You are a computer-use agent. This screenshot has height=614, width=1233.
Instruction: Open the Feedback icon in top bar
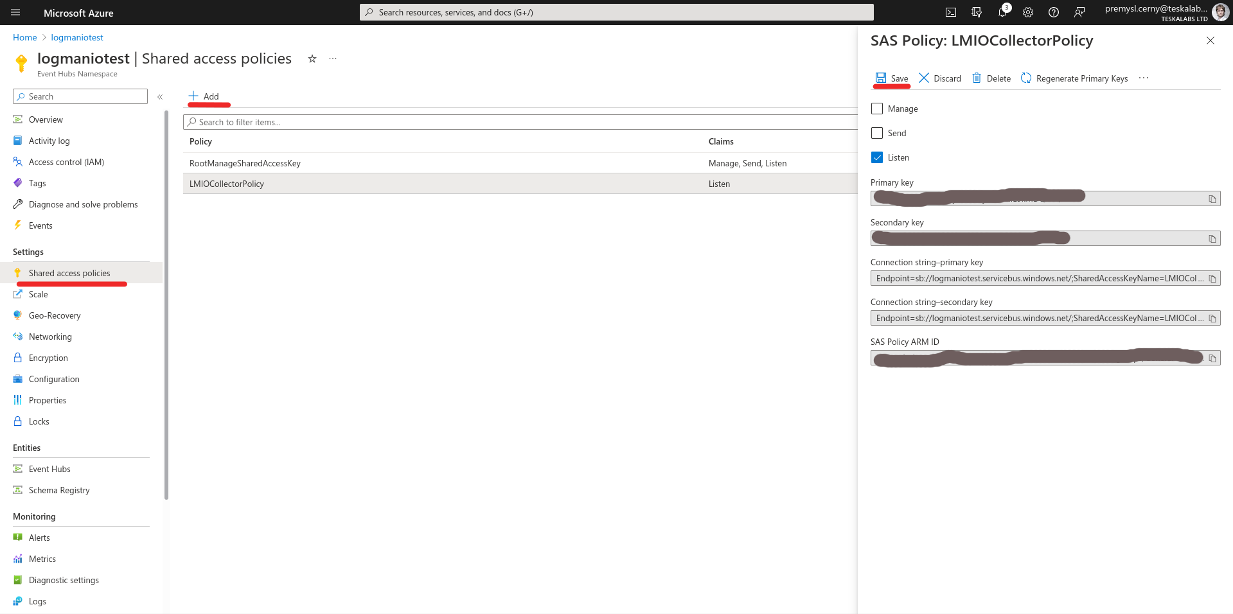[1079, 12]
